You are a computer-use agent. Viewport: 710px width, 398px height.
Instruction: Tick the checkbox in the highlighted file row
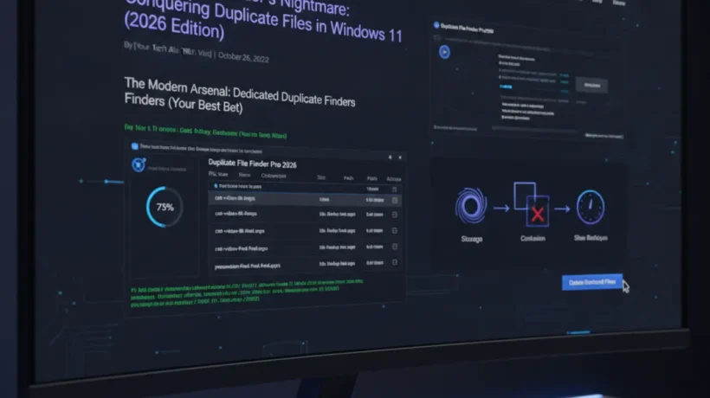tap(394, 200)
